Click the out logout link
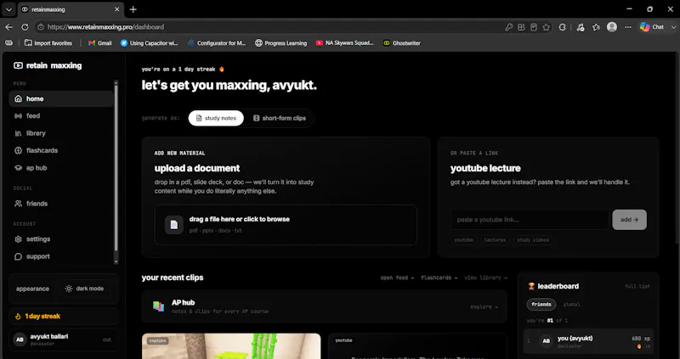Viewport: 680px width, 359px height. (x=107, y=340)
